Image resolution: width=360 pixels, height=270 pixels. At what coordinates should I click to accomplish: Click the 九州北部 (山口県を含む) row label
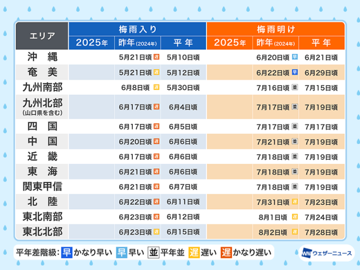42,107
